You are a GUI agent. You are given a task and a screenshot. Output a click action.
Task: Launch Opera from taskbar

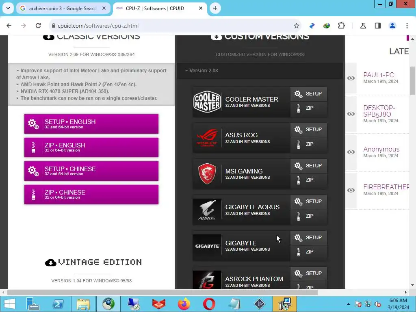(x=209, y=304)
